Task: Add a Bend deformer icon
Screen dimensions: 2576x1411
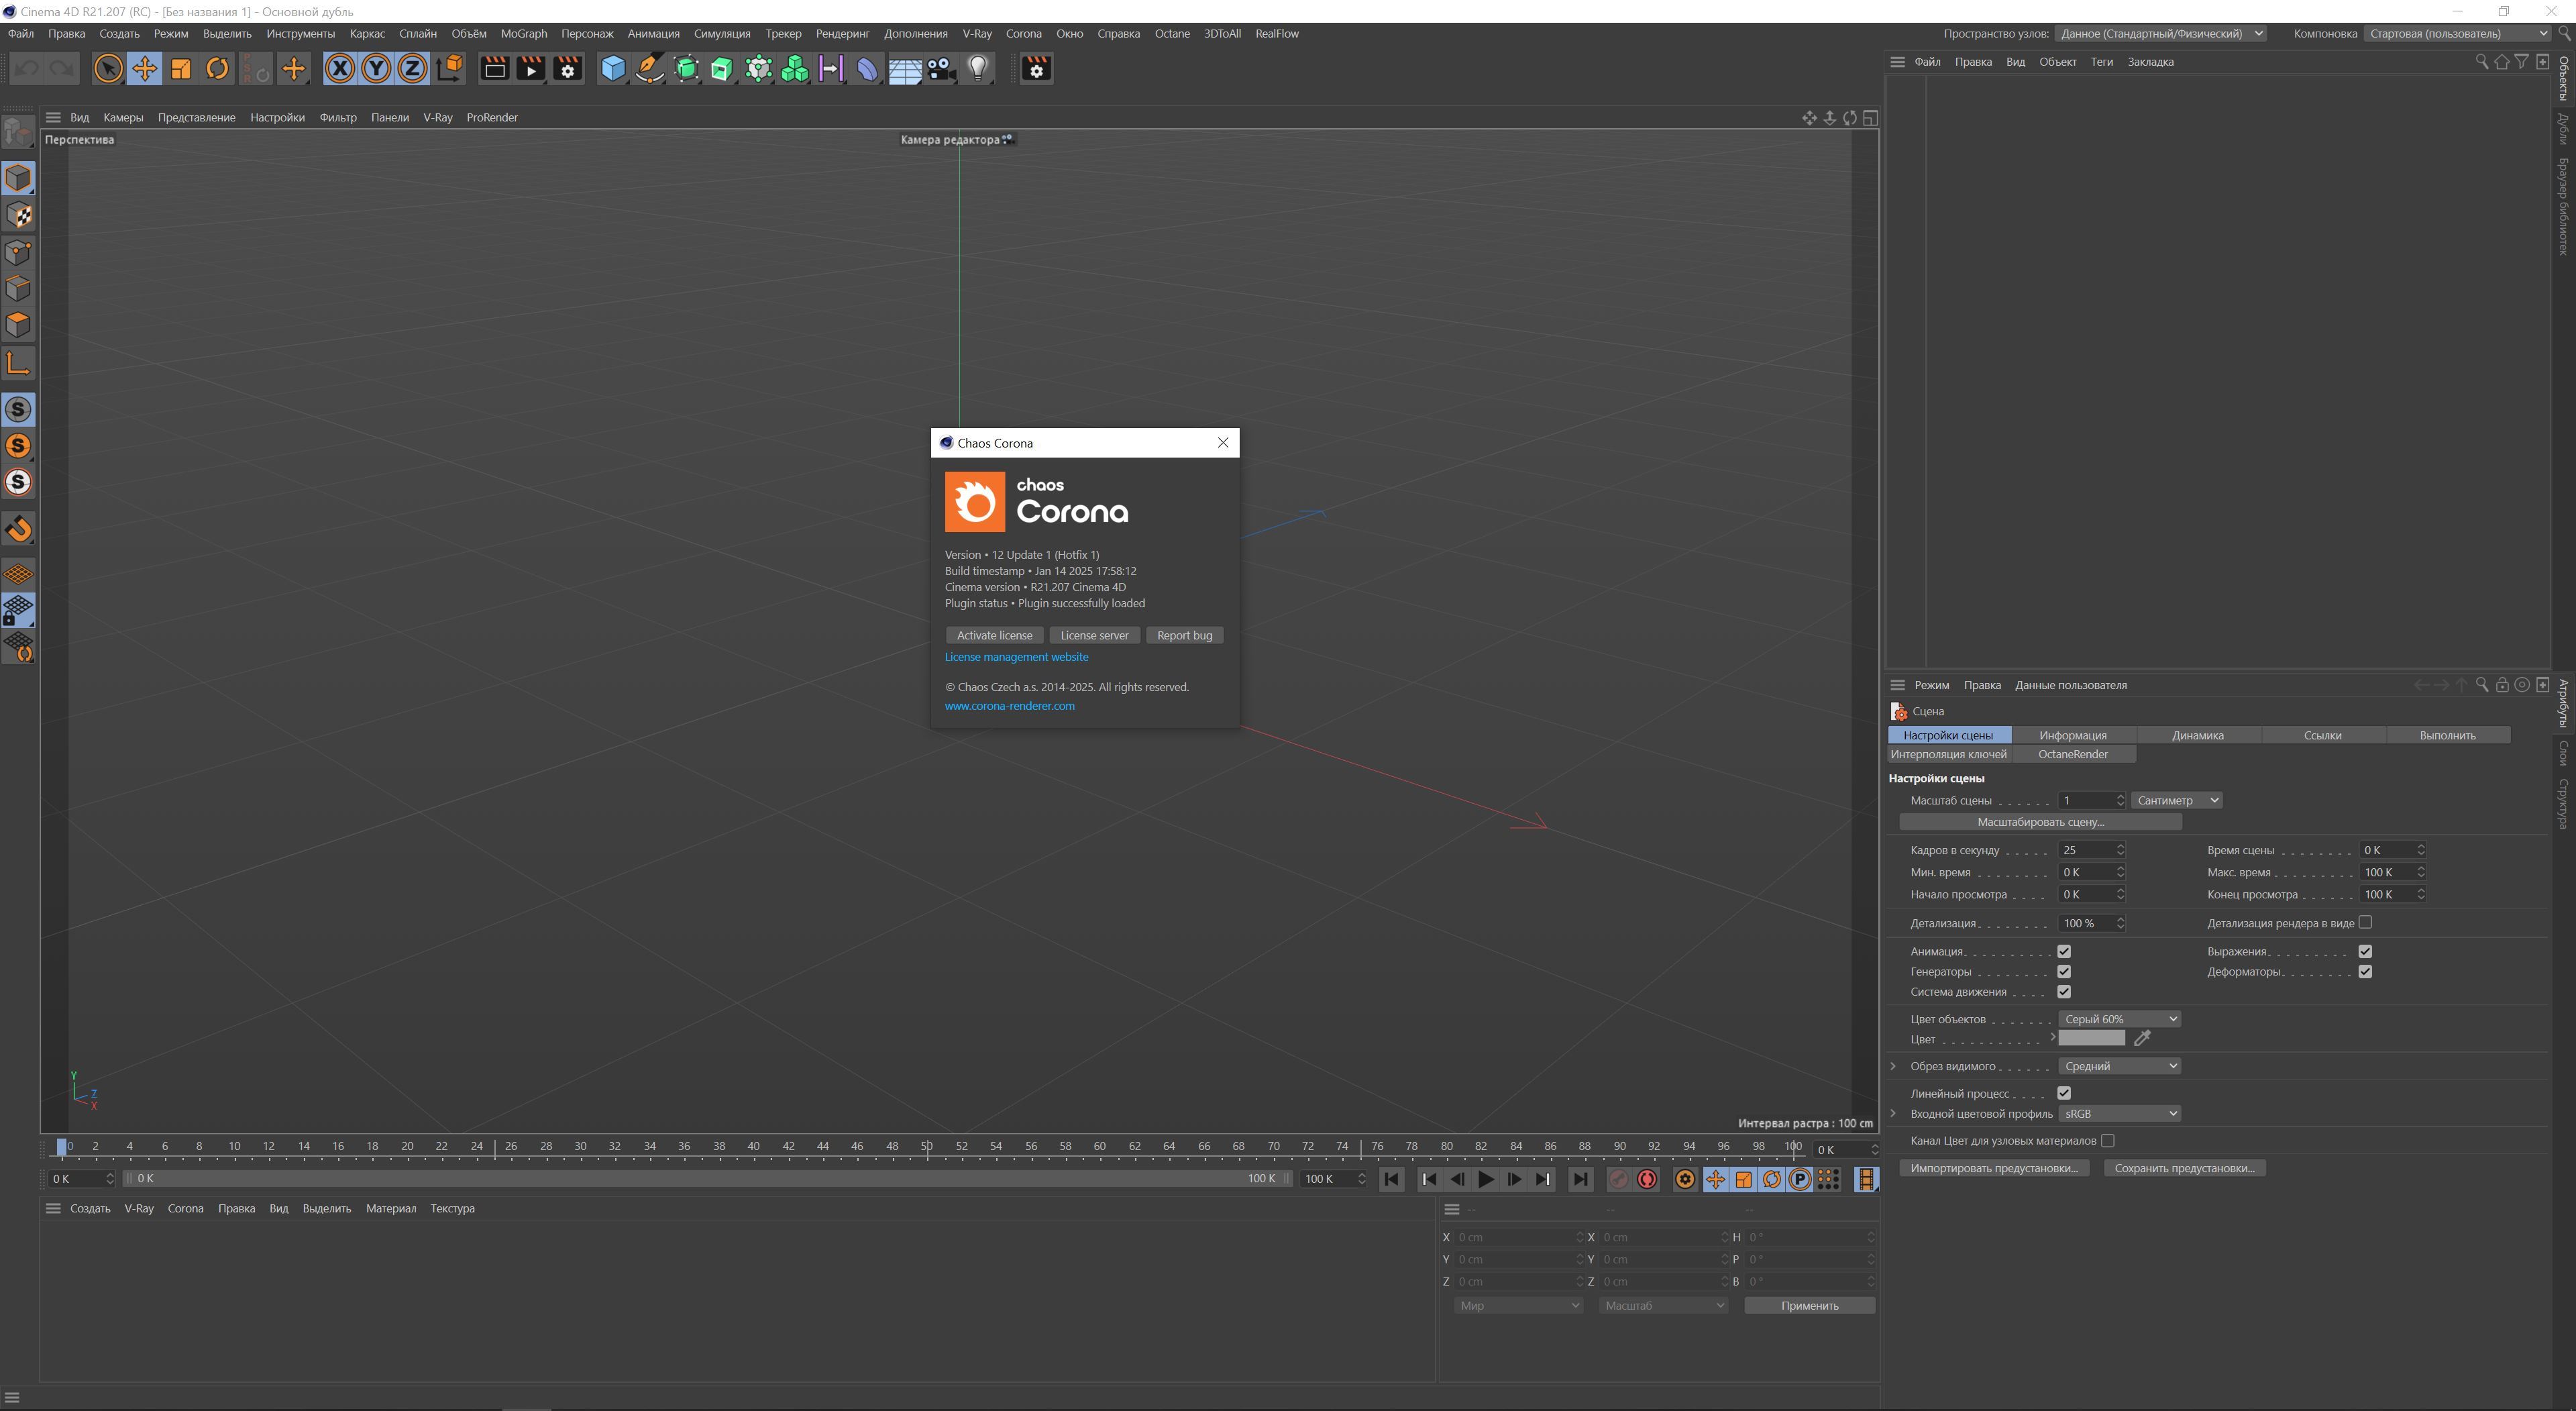Action: [x=868, y=69]
